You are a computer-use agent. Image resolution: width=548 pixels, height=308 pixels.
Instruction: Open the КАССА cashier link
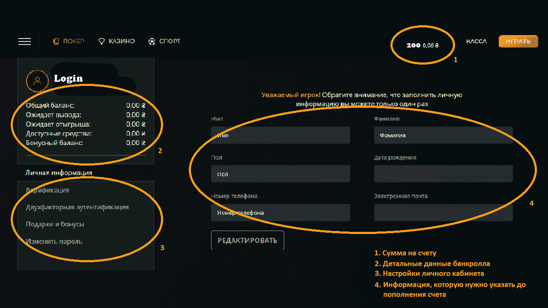pyautogui.click(x=477, y=41)
